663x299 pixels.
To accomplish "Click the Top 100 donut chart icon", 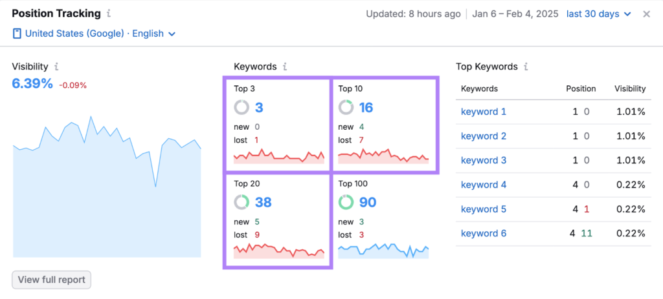I will [346, 202].
